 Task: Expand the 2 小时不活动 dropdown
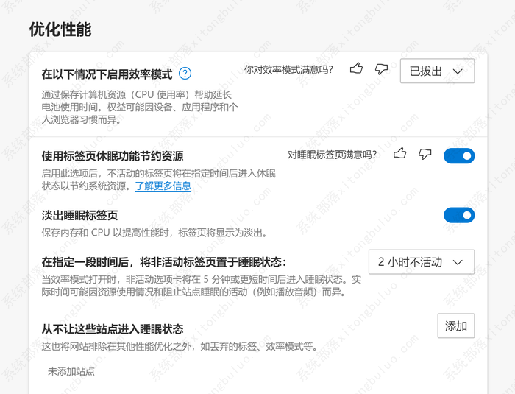(421, 262)
